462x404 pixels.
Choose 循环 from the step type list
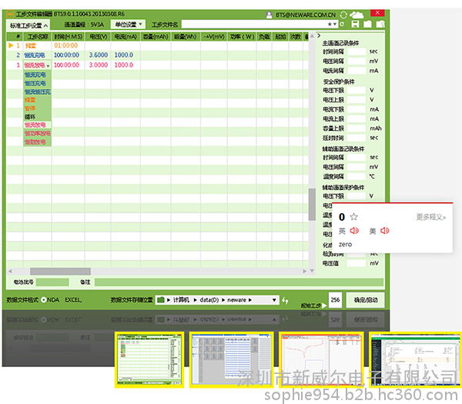(x=30, y=116)
